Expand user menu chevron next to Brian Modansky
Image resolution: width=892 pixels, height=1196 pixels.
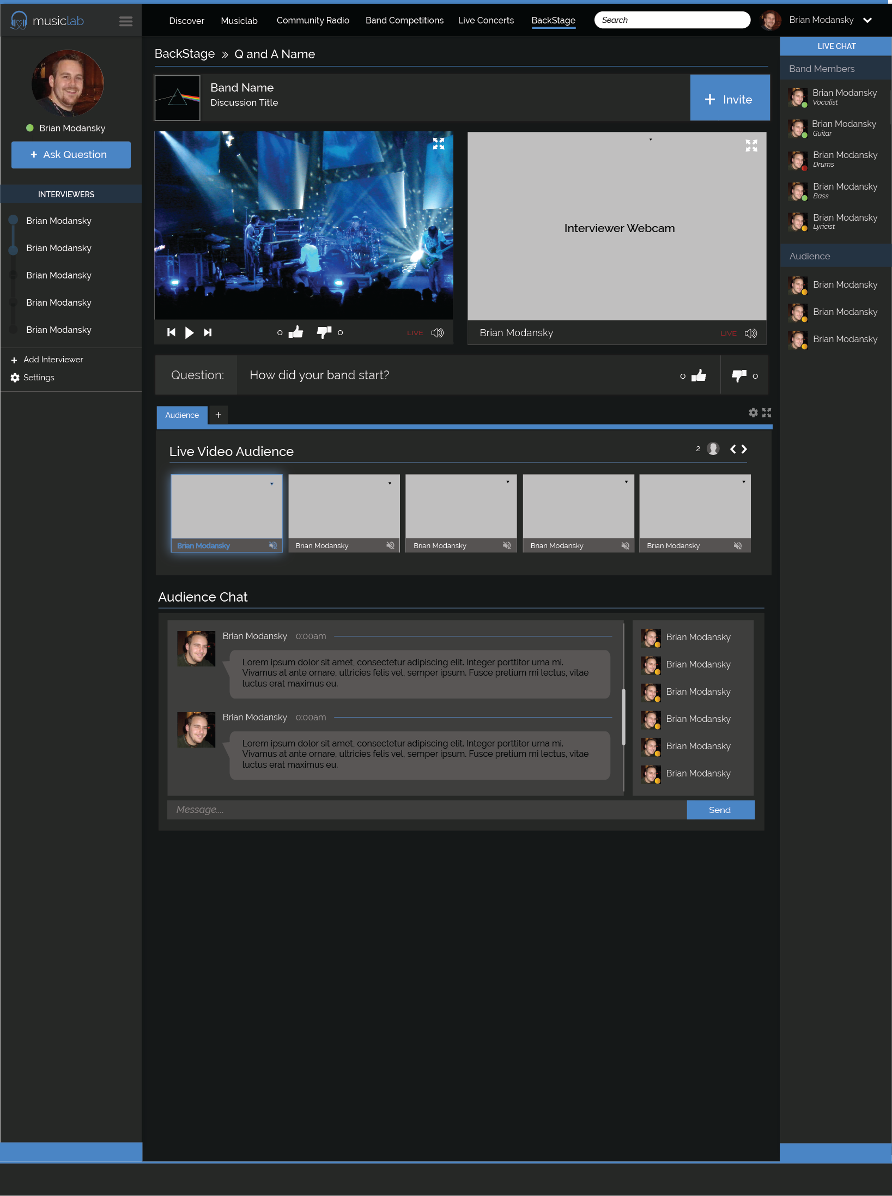point(867,20)
